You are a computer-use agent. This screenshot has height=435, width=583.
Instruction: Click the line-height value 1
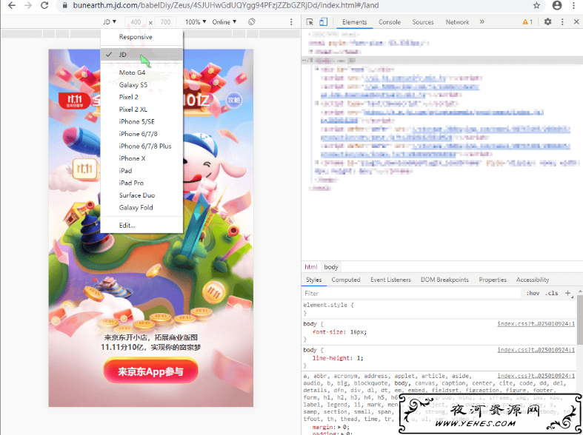tap(359, 358)
